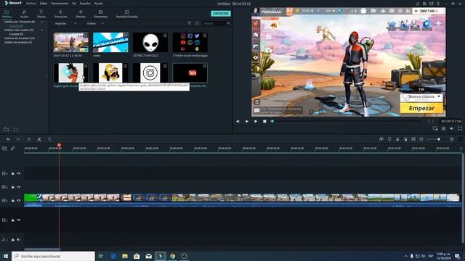
Task: Collapse the Medios más usados section
Action: 42,30
